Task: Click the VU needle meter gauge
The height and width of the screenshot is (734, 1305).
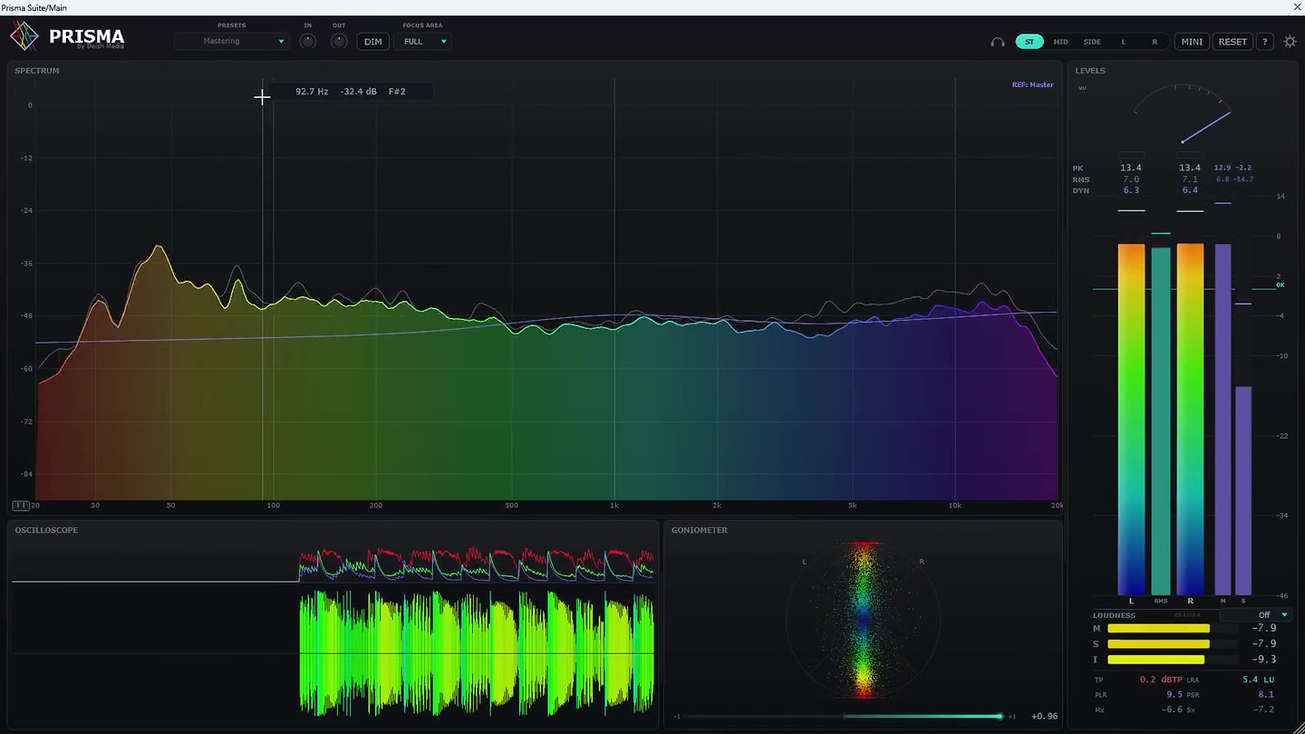Action: click(x=1182, y=115)
